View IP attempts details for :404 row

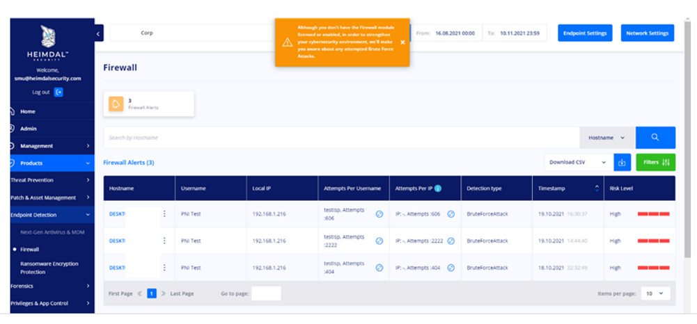[x=451, y=268]
